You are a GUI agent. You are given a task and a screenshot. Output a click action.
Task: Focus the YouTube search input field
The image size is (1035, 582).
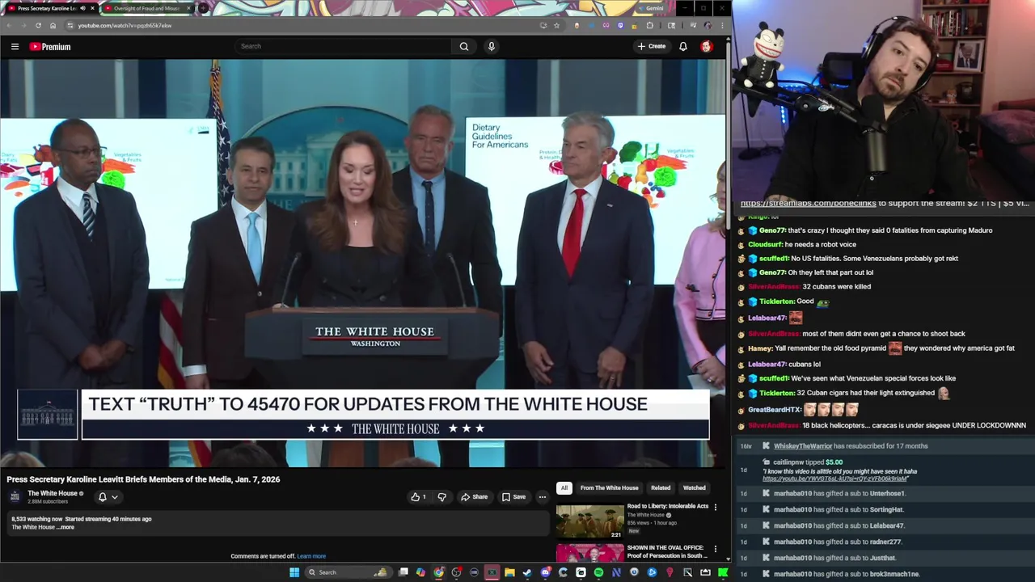click(x=344, y=47)
